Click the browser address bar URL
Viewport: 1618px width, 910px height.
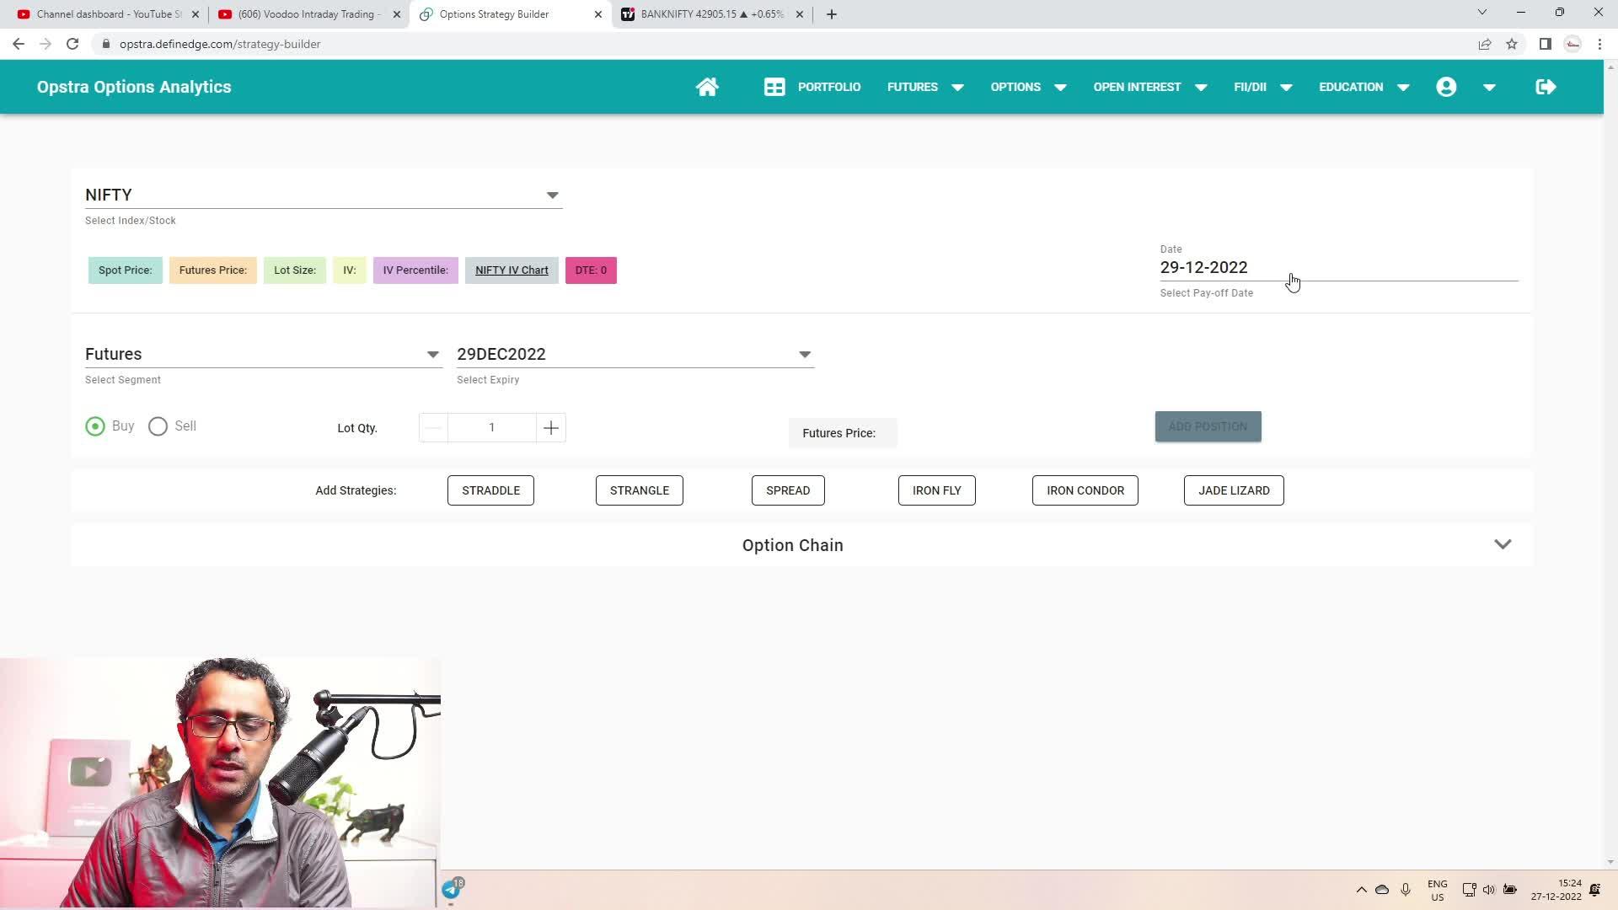[x=220, y=44]
